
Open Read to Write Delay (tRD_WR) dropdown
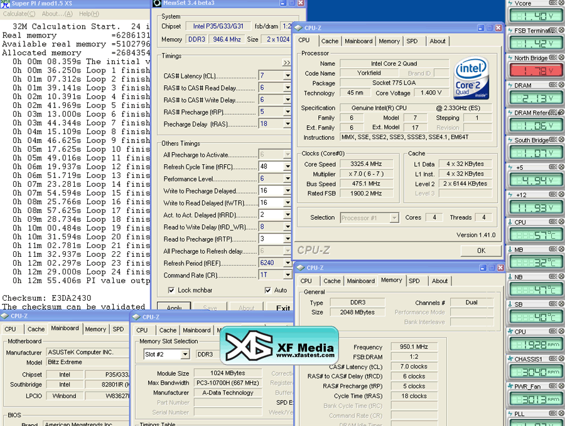click(x=287, y=227)
